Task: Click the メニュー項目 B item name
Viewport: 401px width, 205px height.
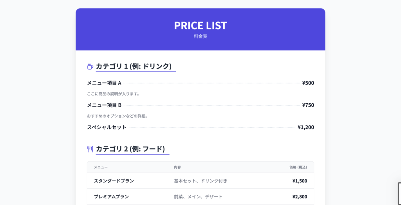Action: (x=104, y=105)
